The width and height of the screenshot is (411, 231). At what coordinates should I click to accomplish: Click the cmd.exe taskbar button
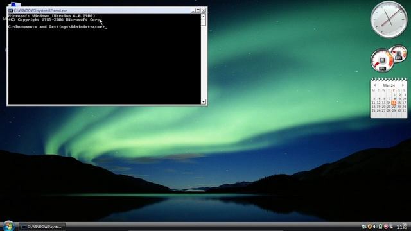click(42, 227)
